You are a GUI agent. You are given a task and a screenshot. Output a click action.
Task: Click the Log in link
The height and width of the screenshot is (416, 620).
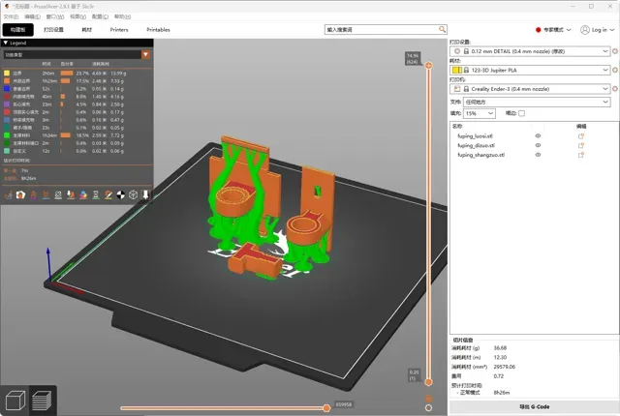[x=599, y=30]
